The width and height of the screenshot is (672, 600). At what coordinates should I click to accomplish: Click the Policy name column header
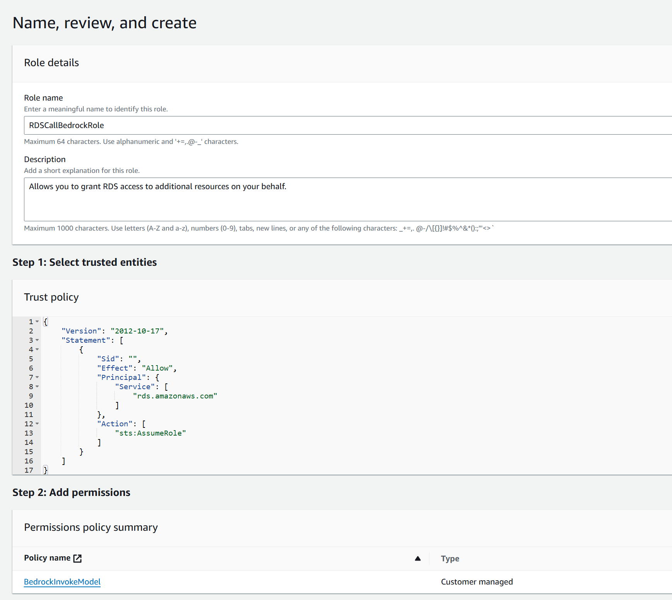pos(47,558)
